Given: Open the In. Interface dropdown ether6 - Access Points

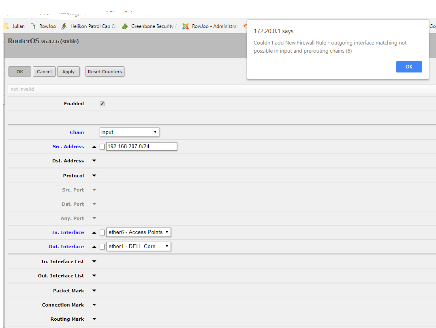Looking at the screenshot, I should [x=139, y=232].
